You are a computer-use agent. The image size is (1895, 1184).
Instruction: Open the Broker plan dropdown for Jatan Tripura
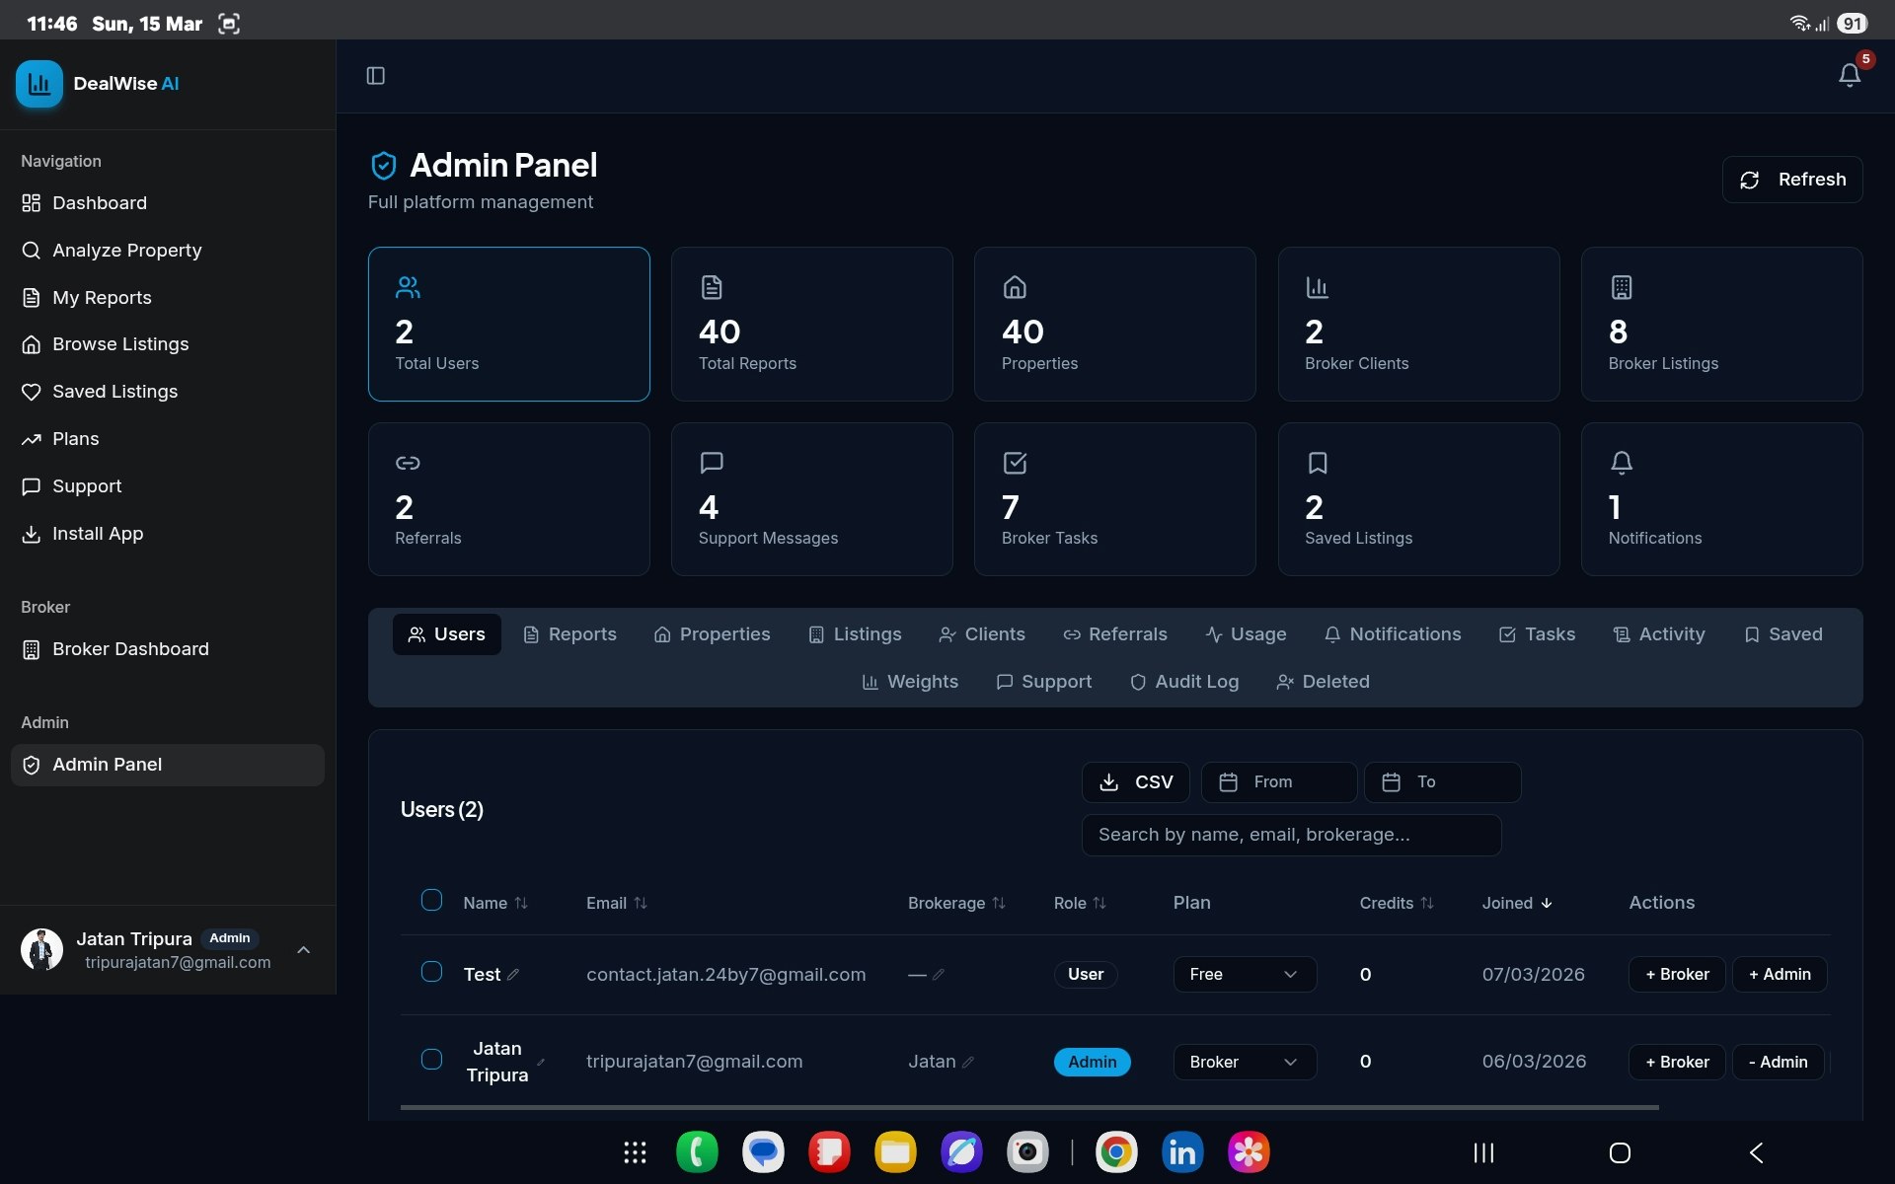[x=1244, y=1062]
